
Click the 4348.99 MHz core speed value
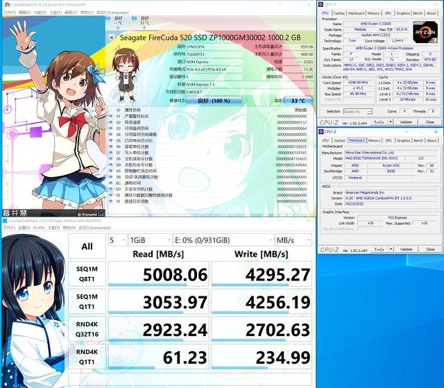tap(358, 83)
